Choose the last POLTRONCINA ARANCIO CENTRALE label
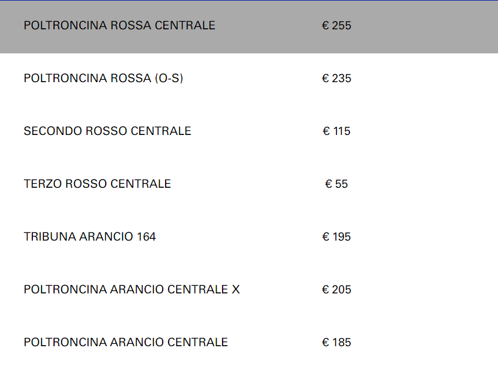This screenshot has height=382, width=498. coord(126,343)
